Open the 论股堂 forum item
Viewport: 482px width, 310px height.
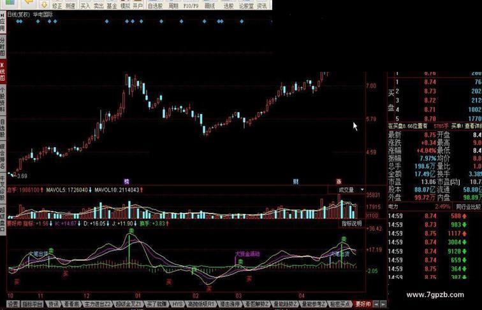246,6
